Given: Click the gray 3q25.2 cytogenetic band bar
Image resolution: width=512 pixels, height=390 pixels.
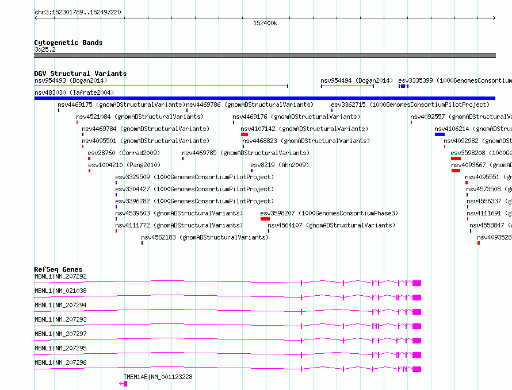Looking at the screenshot, I should (x=265, y=56).
